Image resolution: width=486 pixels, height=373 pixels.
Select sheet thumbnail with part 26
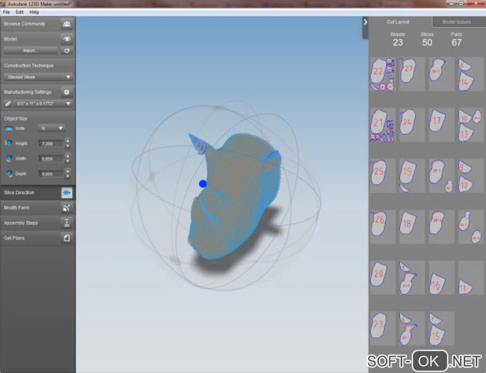pyautogui.click(x=383, y=226)
